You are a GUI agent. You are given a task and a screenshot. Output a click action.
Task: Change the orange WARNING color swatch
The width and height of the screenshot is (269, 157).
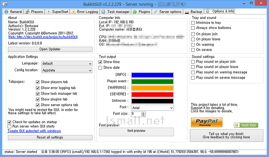coord(152,88)
